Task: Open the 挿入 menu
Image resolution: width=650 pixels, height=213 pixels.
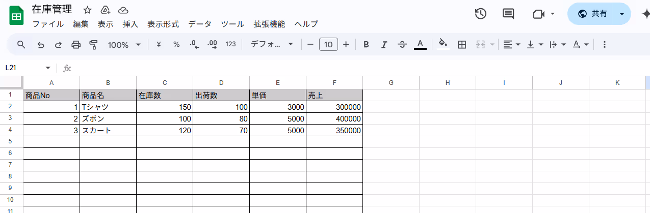Action: tap(131, 24)
